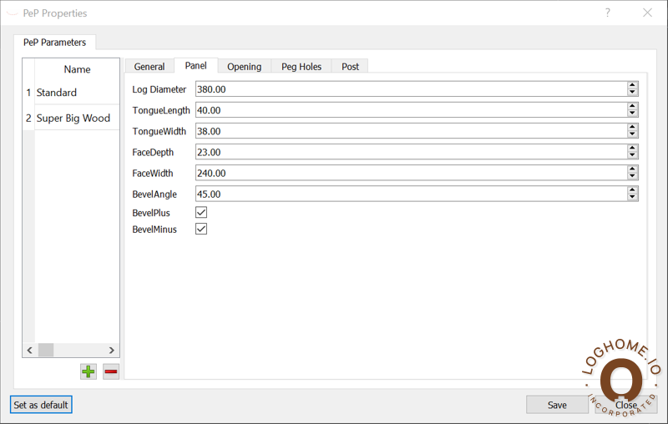
Task: Click left arrow of name list scrollbar
Action: 29,350
